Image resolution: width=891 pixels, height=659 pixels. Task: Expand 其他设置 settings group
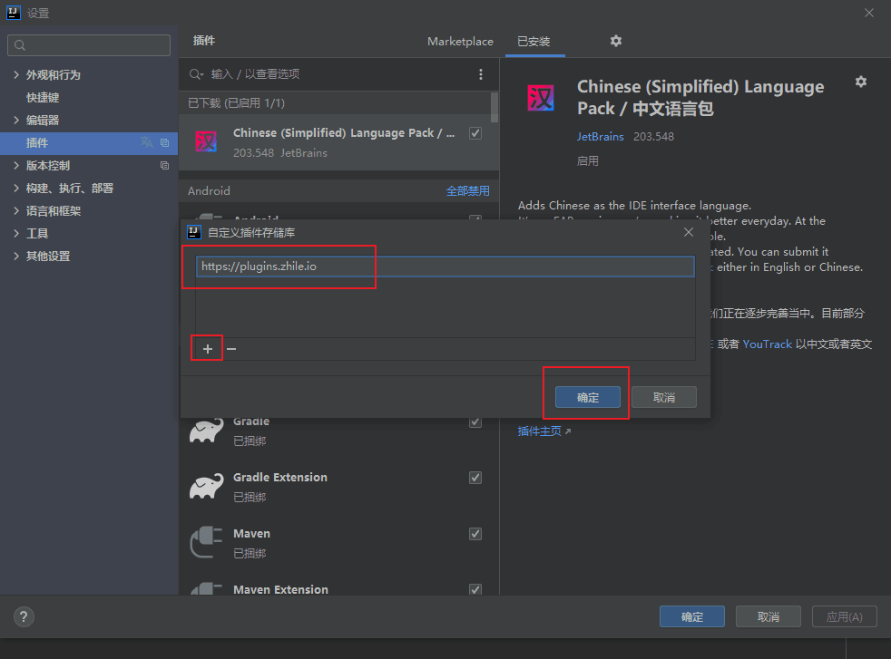pos(16,257)
